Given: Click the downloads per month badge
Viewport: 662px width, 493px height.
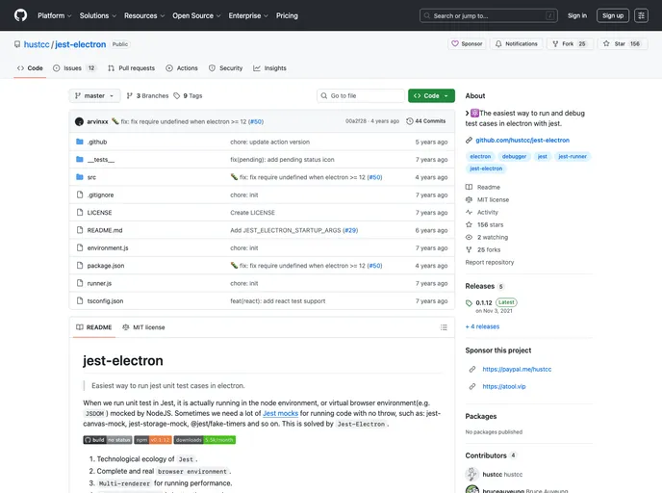Looking at the screenshot, I should coord(205,440).
